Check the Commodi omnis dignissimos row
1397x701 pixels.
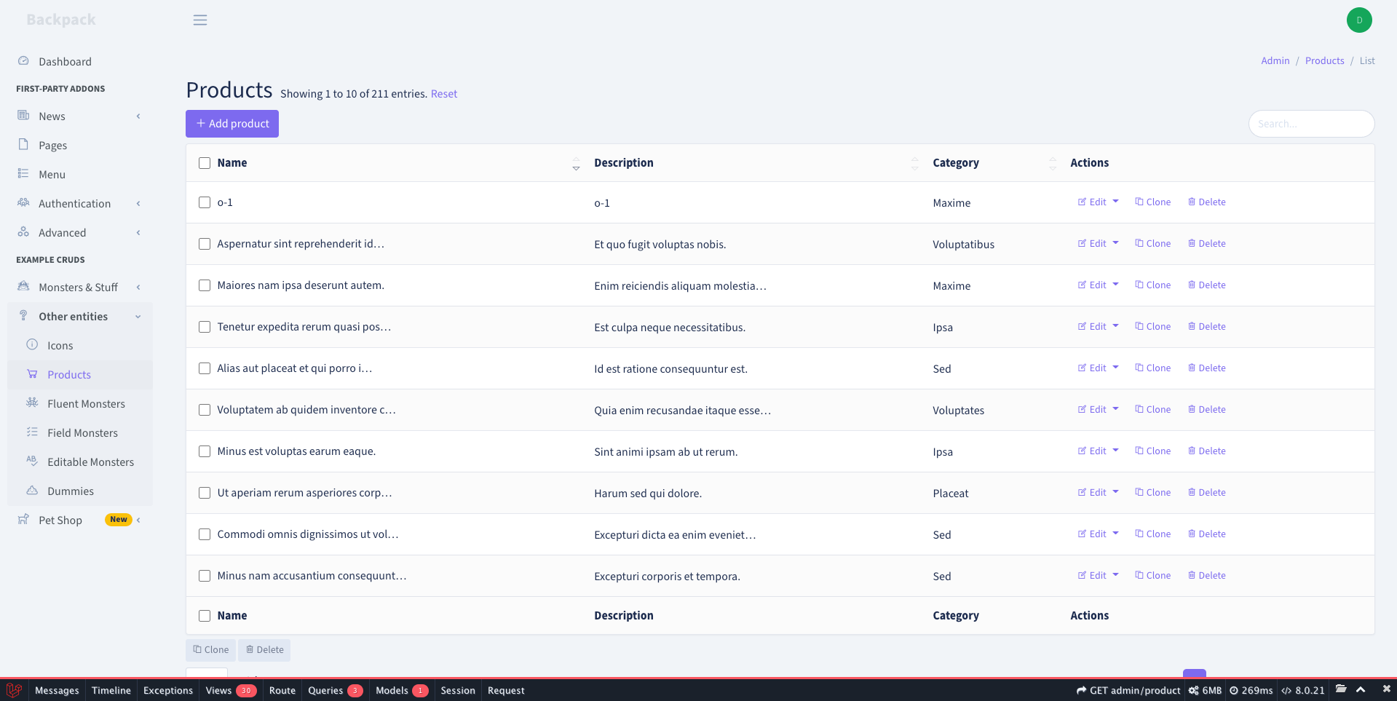pos(205,534)
